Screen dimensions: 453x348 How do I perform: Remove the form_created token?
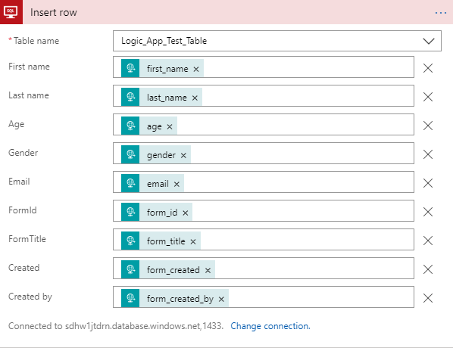pos(208,270)
